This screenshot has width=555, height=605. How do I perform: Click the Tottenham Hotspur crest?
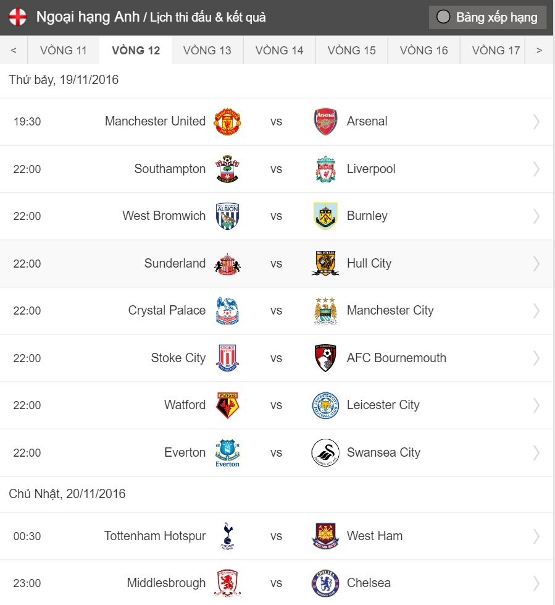[227, 536]
